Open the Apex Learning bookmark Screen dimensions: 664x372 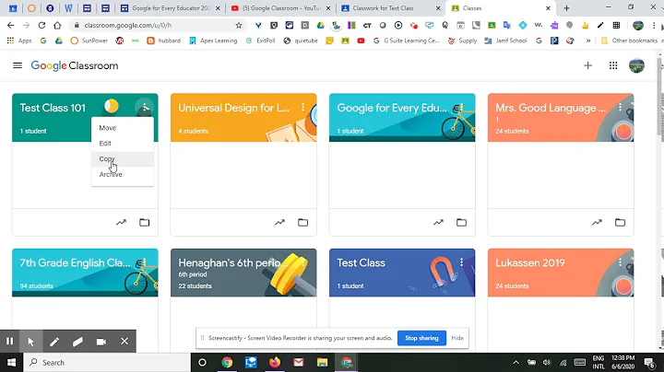pos(213,41)
